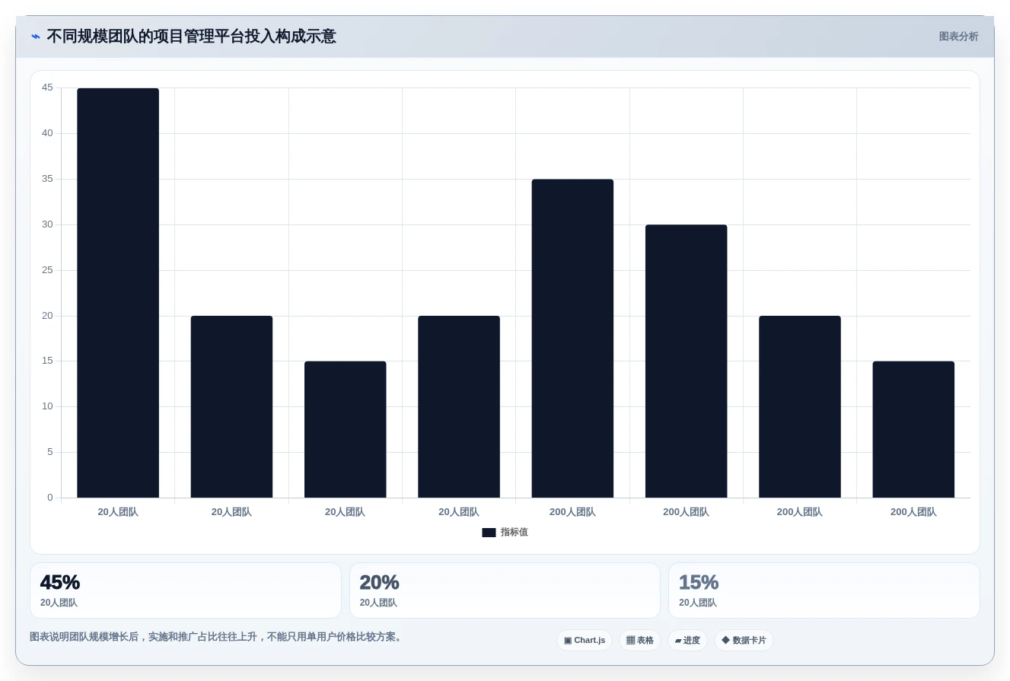Screen dimensions: 1010x681
Task: Click the 20人团队 bar reaching 45
Action: click(x=118, y=293)
